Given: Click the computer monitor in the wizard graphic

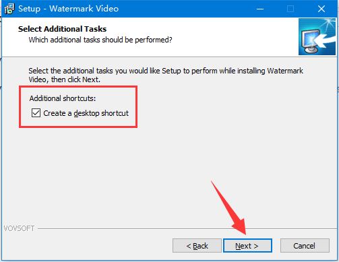Looking at the screenshot, I should click(311, 41).
